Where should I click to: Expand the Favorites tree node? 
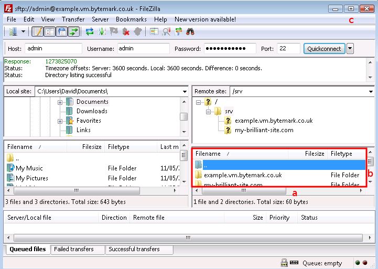tap(60, 121)
